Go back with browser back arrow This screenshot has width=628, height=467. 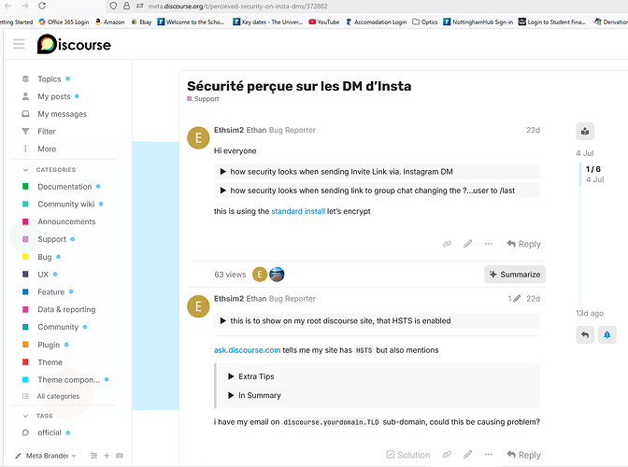pos(8,6)
